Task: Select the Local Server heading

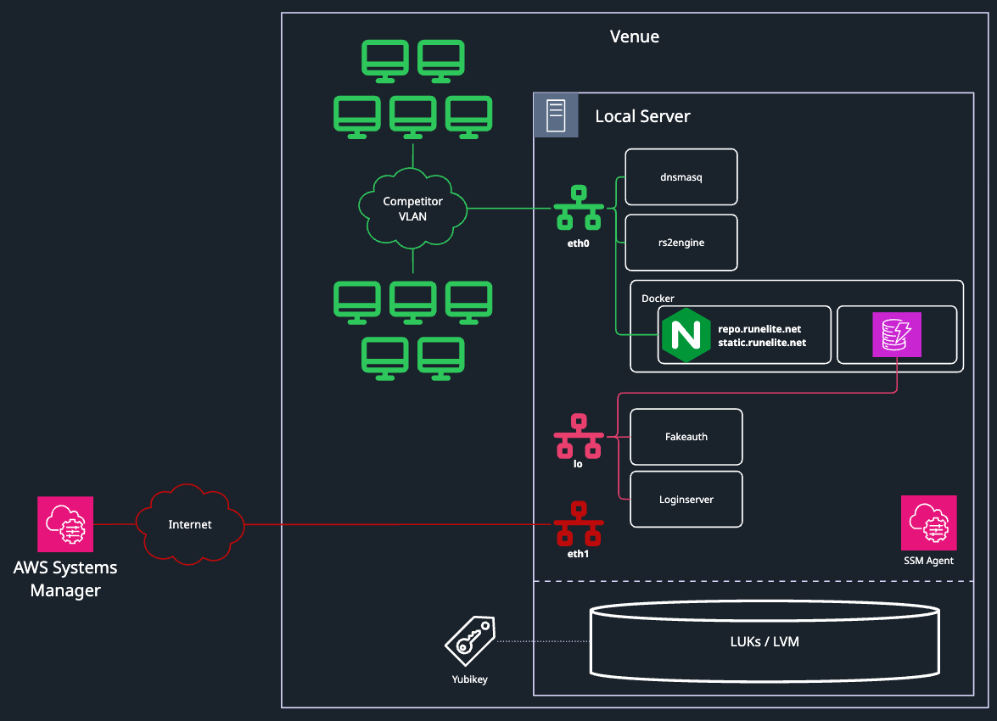Action: 643,116
